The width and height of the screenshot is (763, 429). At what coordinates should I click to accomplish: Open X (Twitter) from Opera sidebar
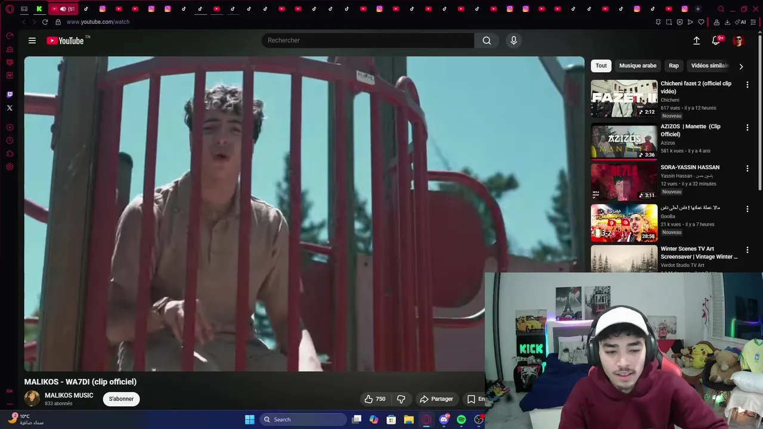click(10, 108)
